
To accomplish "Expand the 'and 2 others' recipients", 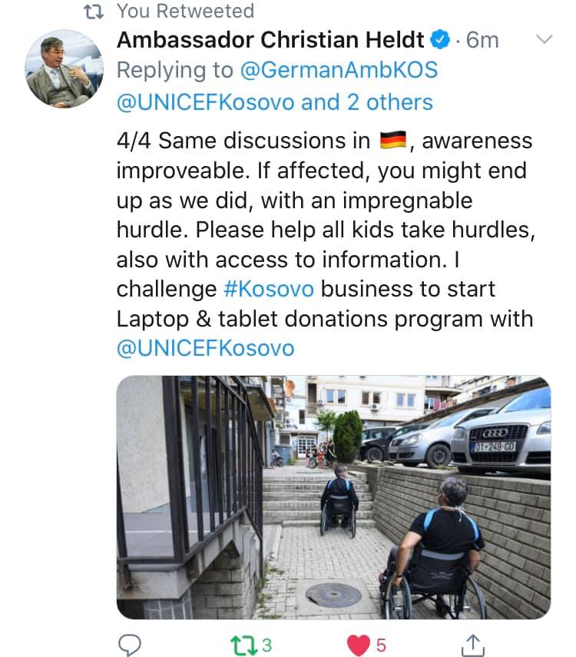I will (x=367, y=103).
